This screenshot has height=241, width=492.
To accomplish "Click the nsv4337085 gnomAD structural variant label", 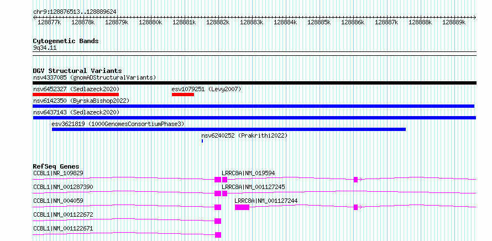I will (x=95, y=77).
